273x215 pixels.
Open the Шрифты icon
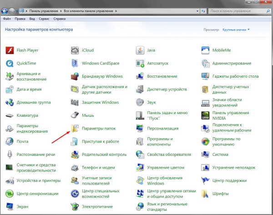pyautogui.click(x=206, y=194)
